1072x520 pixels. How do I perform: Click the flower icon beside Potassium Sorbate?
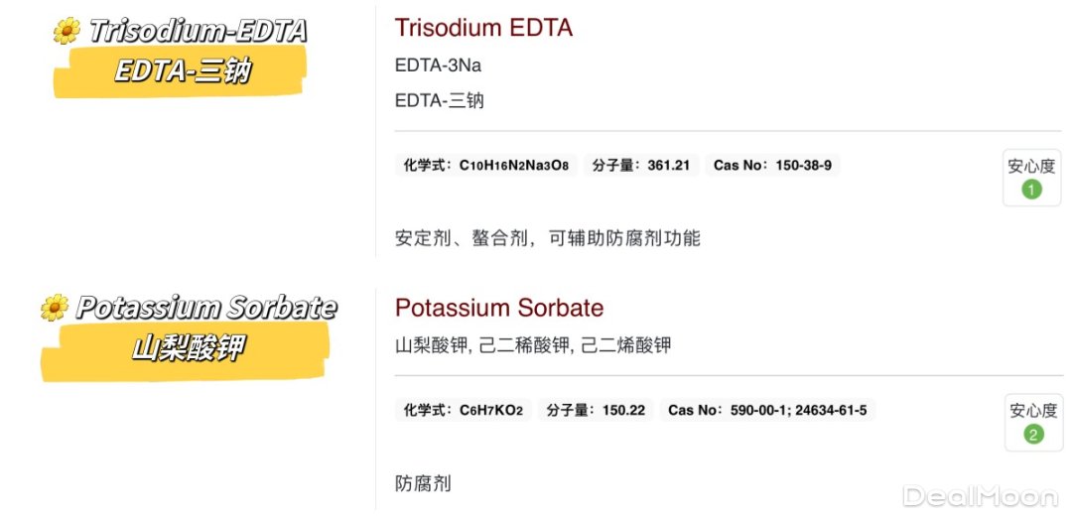click(54, 309)
